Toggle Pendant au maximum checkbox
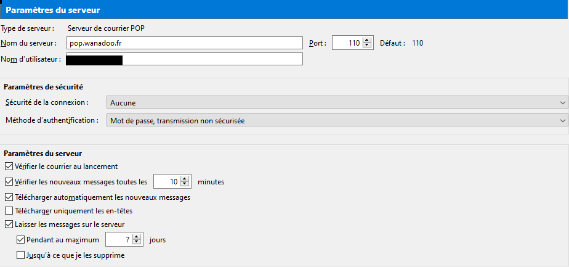This screenshot has height=267, width=569. coord(20,240)
